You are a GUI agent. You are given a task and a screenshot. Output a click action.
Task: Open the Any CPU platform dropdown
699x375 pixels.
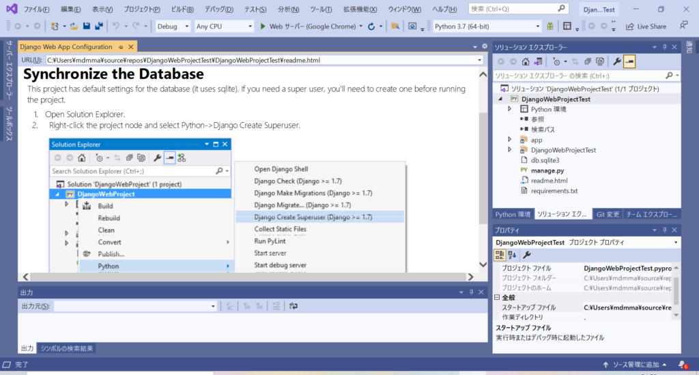pyautogui.click(x=224, y=27)
